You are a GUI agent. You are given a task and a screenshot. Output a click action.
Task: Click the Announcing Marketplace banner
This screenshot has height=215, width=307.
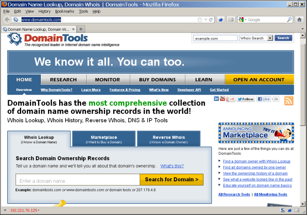point(256,133)
